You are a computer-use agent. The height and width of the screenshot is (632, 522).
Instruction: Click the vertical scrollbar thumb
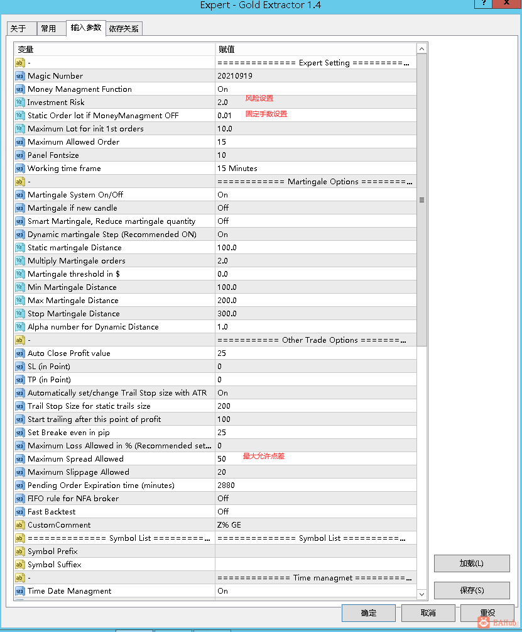coord(421,200)
